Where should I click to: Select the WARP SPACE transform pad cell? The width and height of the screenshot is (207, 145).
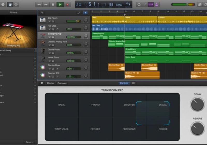tap(61, 129)
